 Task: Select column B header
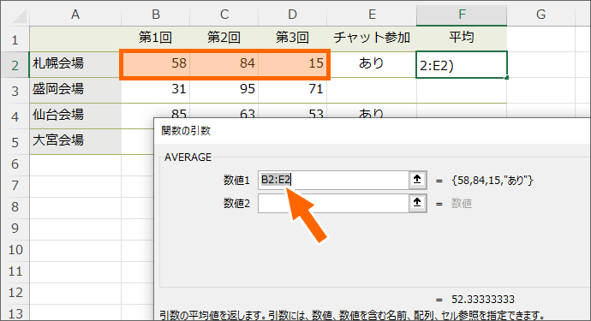click(156, 15)
